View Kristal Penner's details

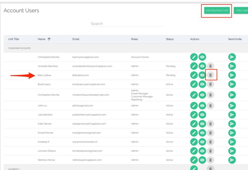point(202,133)
